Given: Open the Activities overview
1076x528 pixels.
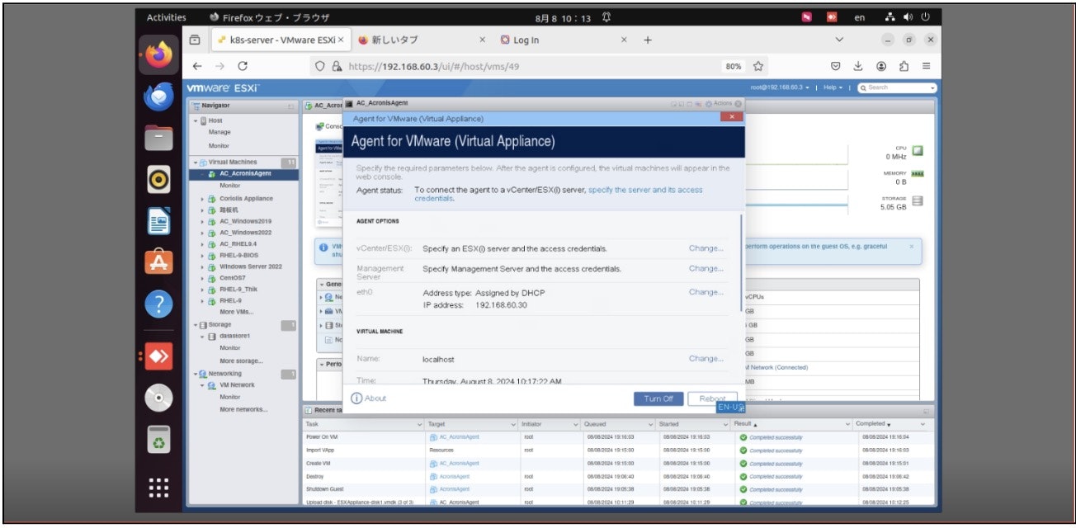Looking at the screenshot, I should tap(167, 17).
